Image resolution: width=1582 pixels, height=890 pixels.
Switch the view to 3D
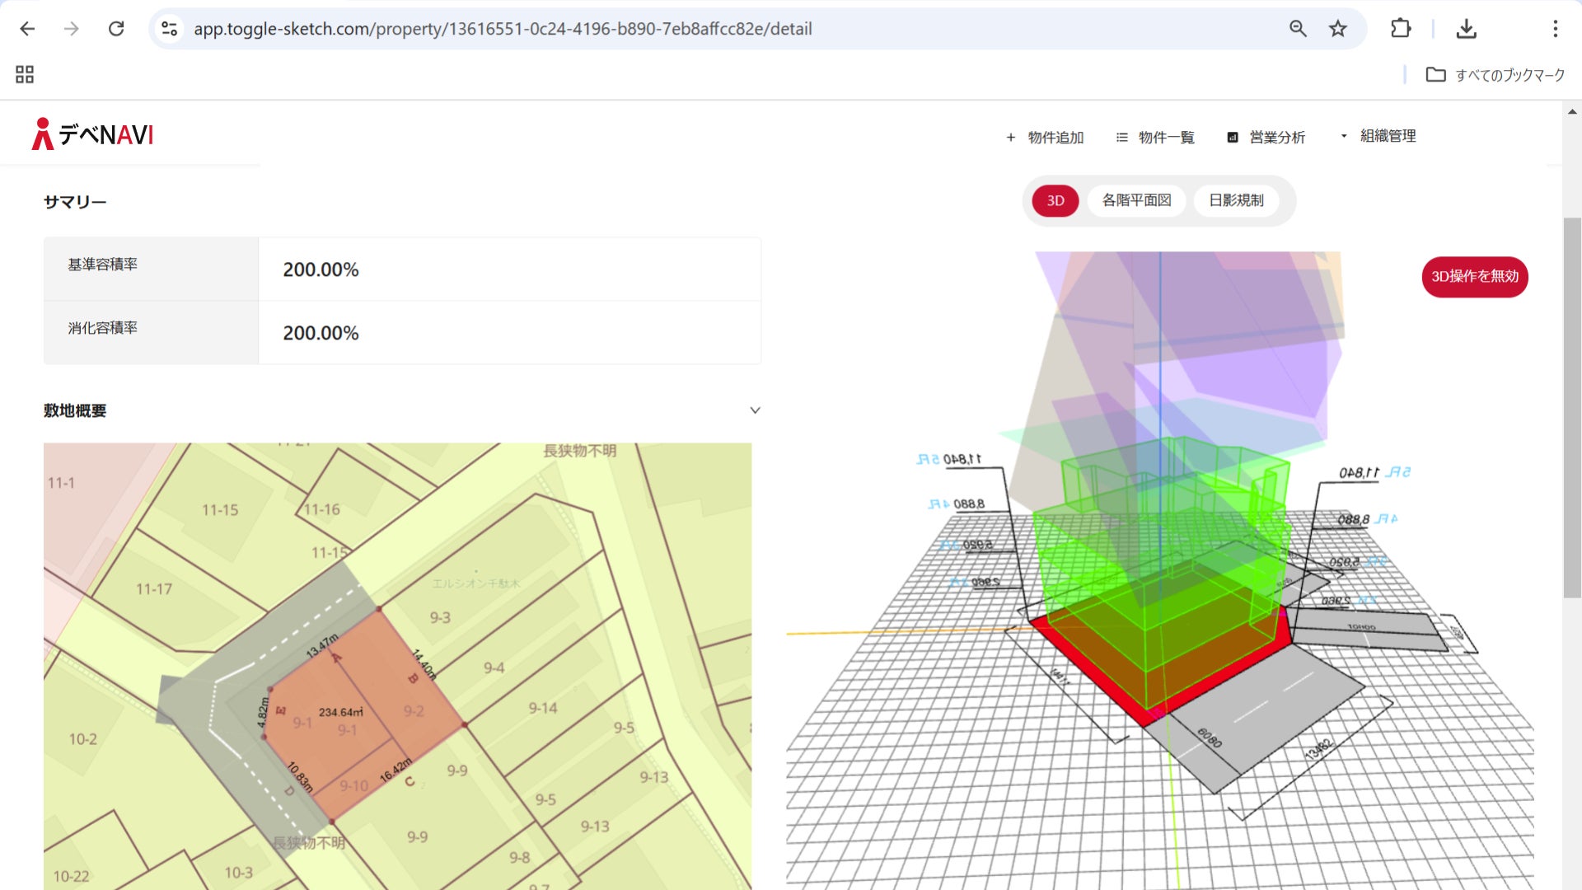(x=1055, y=201)
